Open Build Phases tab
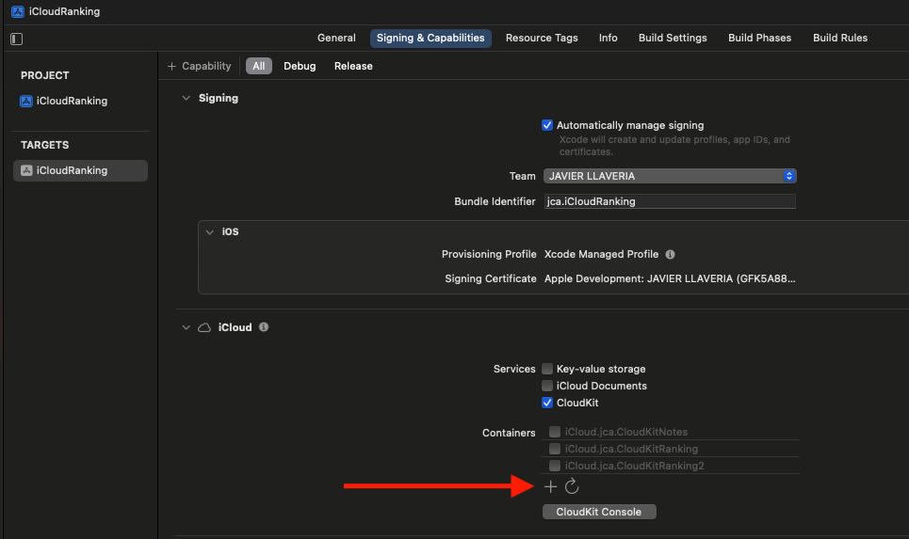 [x=759, y=38]
